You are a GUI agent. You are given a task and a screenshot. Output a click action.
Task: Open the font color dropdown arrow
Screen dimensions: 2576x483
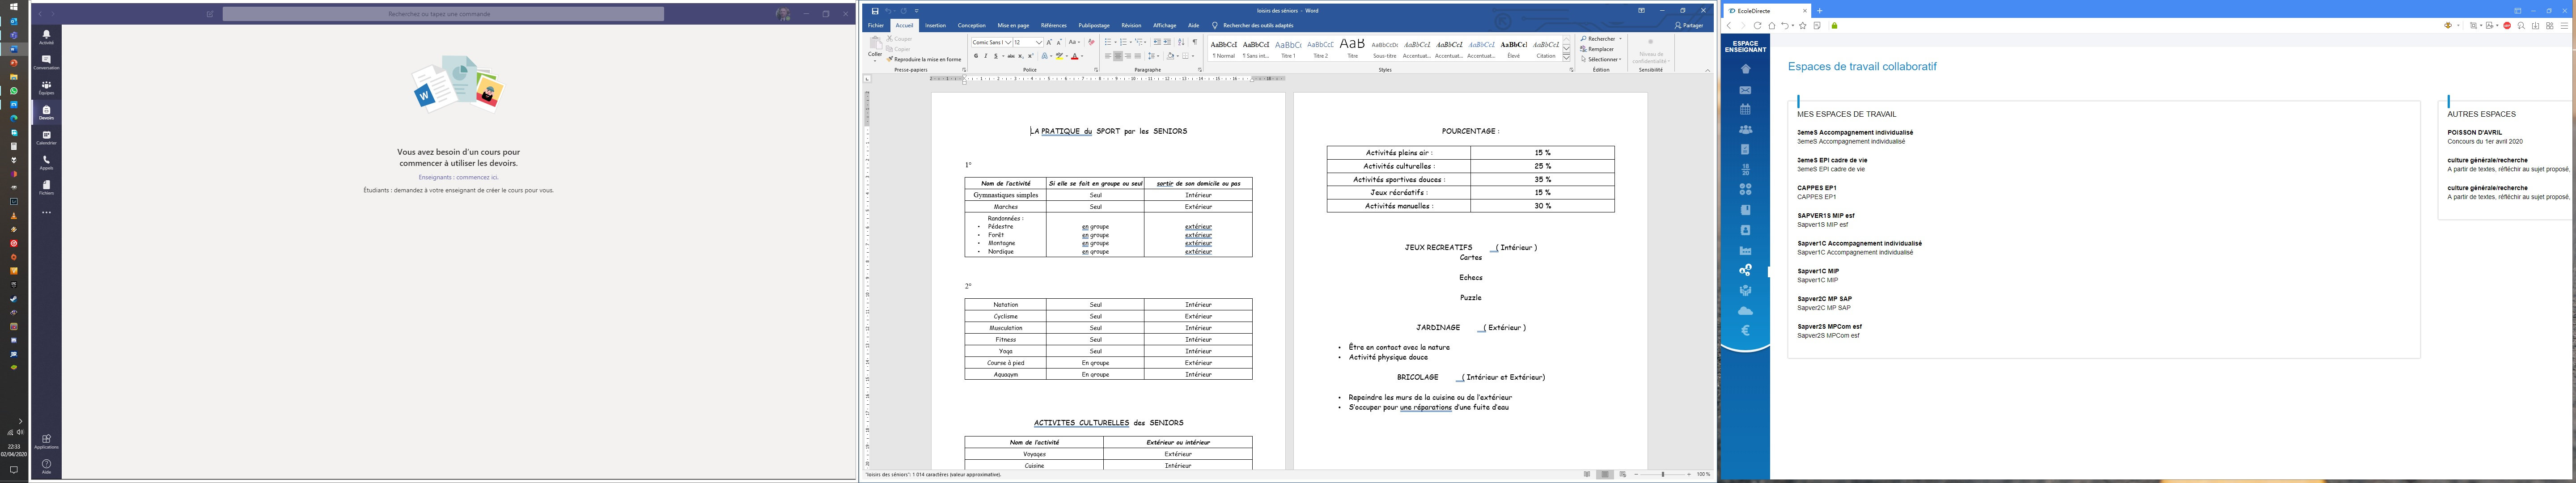click(x=1082, y=57)
